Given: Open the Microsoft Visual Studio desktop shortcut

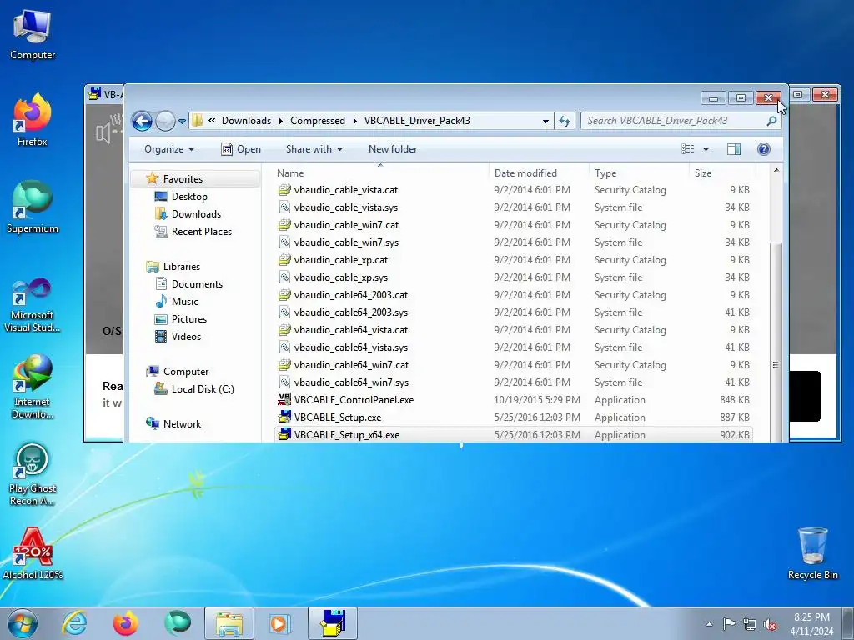Looking at the screenshot, I should 33,305.
